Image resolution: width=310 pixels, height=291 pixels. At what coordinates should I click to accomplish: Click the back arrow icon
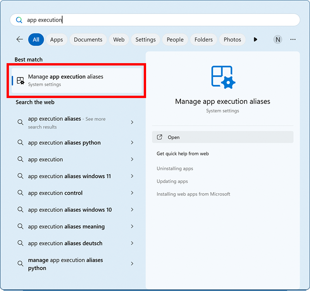pyautogui.click(x=20, y=40)
